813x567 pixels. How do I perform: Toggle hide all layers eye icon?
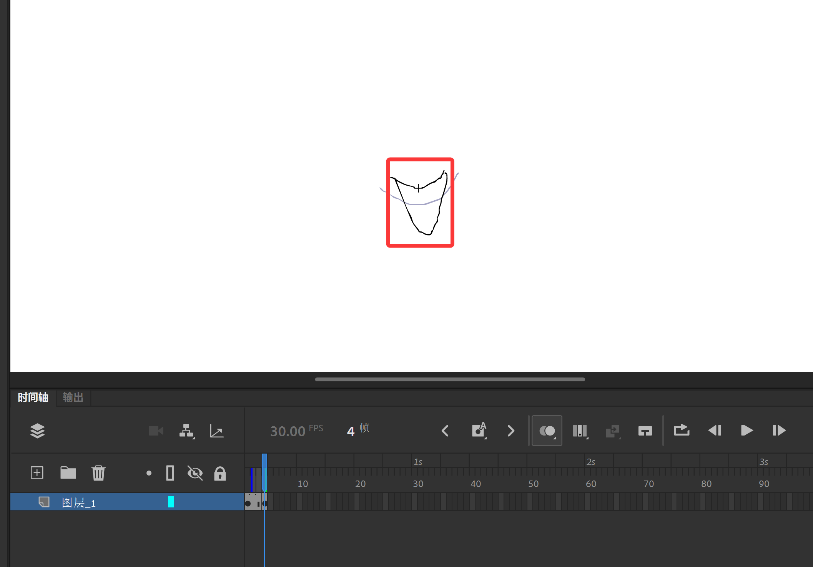pos(195,473)
